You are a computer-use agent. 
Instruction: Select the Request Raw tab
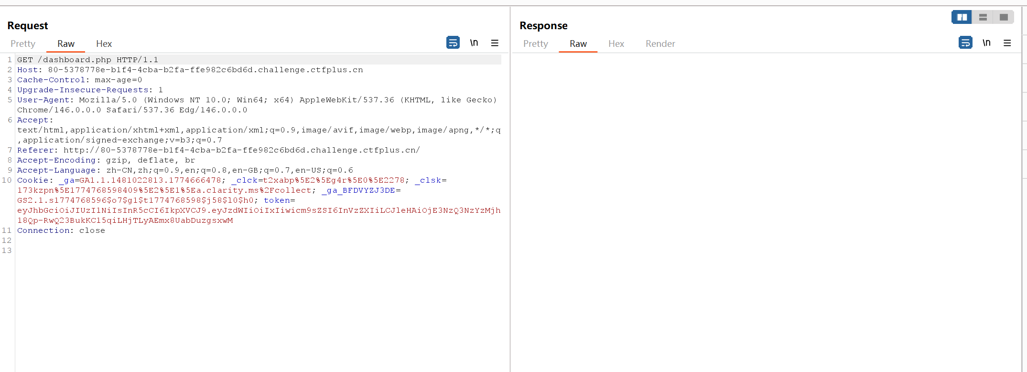pyautogui.click(x=66, y=44)
